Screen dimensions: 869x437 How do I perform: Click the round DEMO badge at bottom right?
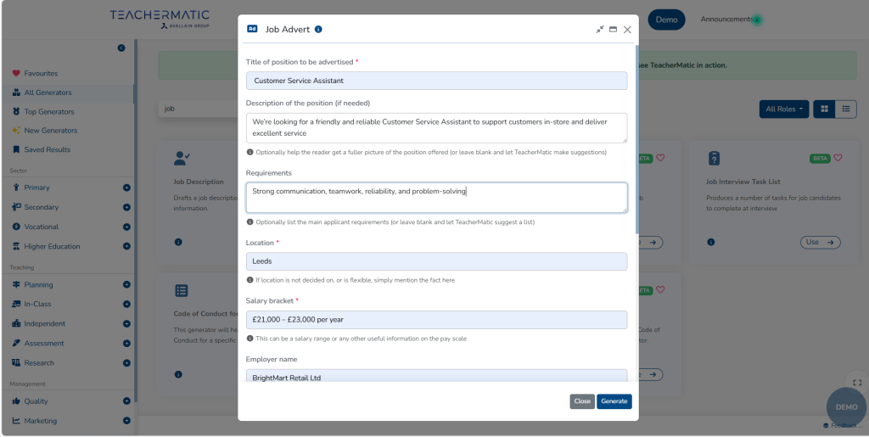[846, 407]
